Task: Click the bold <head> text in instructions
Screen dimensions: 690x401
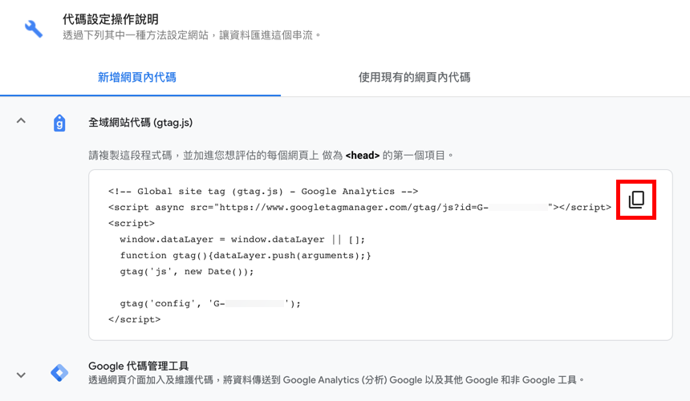Action: 362,156
